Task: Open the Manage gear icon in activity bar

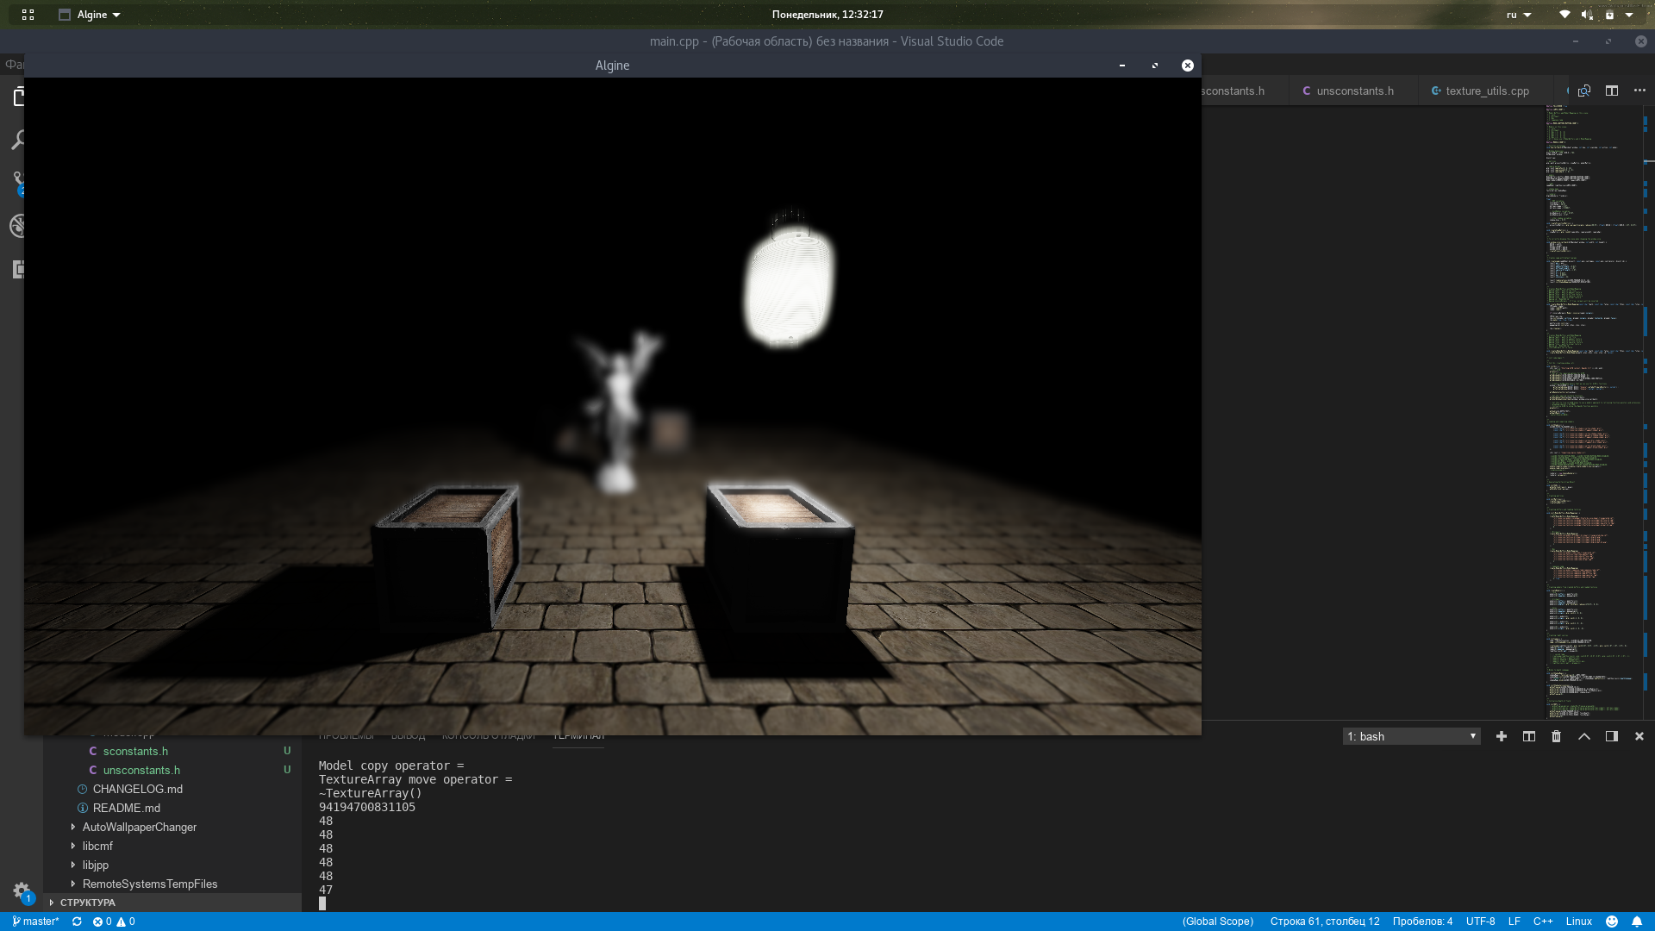Action: coord(22,890)
